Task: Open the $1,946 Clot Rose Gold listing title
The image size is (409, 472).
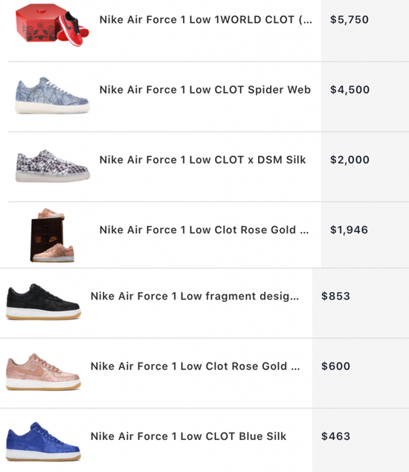Action: coord(204,230)
